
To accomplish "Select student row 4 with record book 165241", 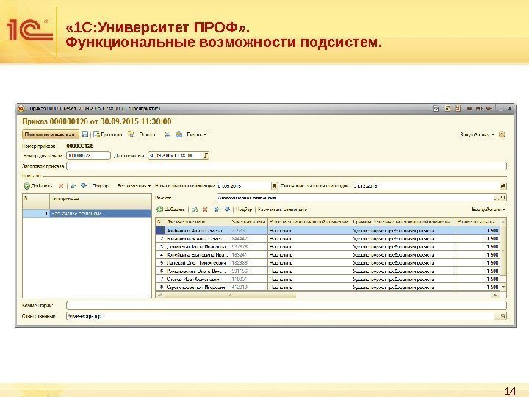I will [328, 254].
